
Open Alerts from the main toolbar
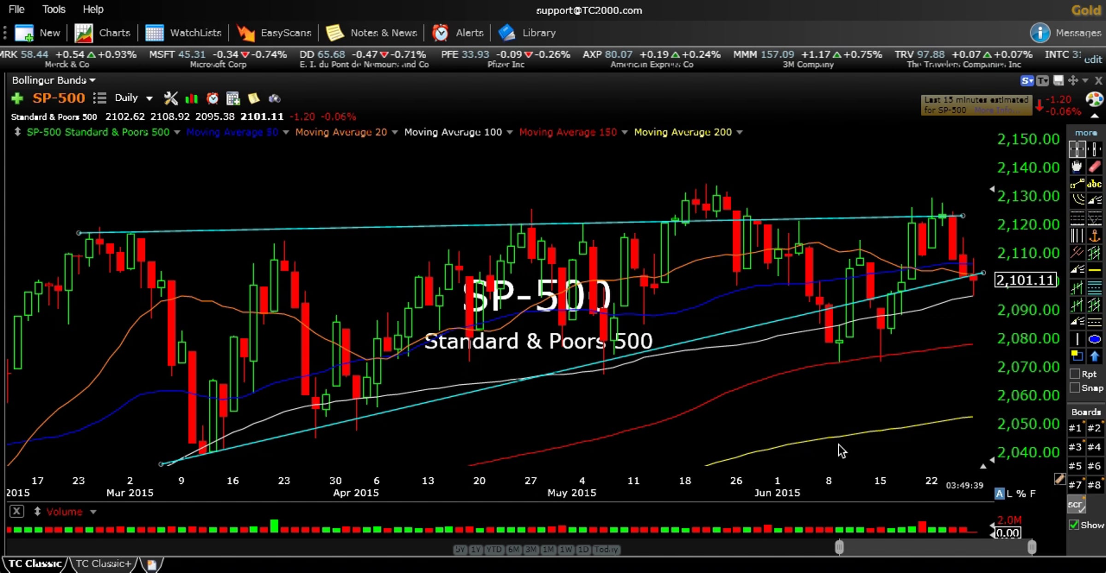click(458, 33)
